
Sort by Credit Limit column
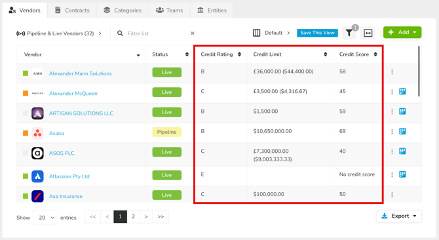coord(326,54)
